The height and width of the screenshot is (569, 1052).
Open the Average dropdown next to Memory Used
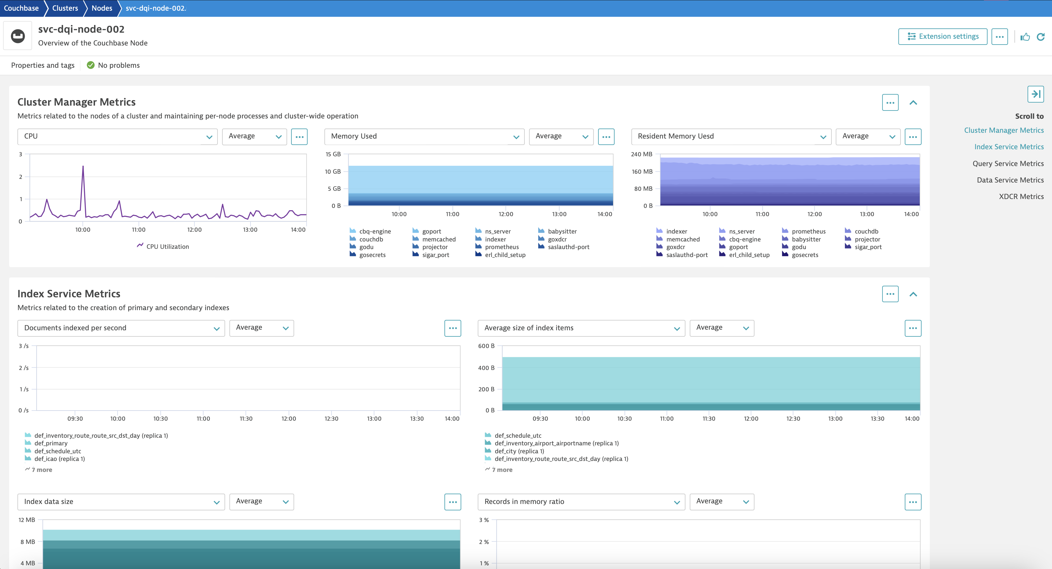coord(561,137)
